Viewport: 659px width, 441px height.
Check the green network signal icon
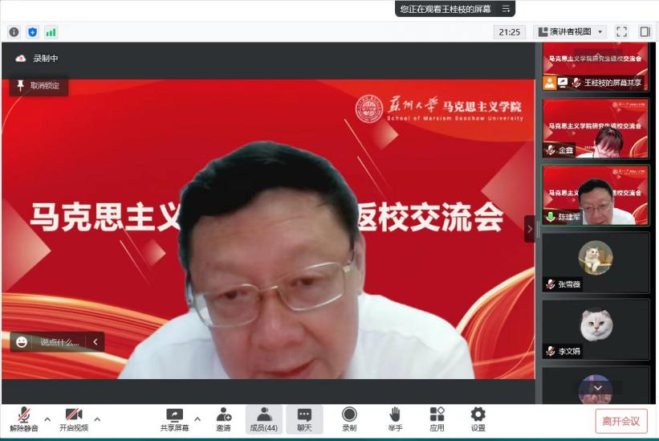pos(51,32)
